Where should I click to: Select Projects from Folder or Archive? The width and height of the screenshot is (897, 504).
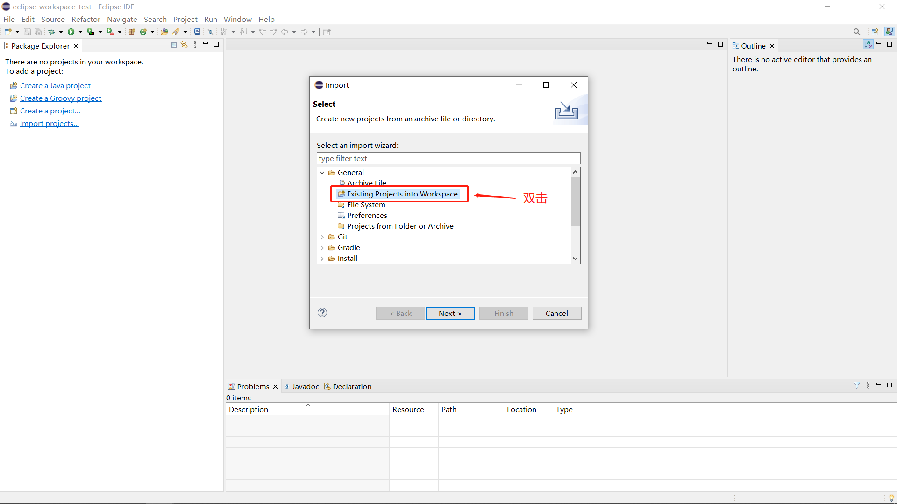pos(395,226)
